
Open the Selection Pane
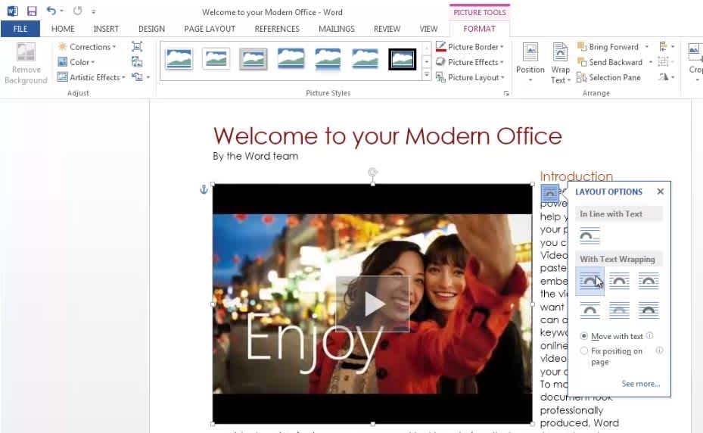[x=608, y=77]
